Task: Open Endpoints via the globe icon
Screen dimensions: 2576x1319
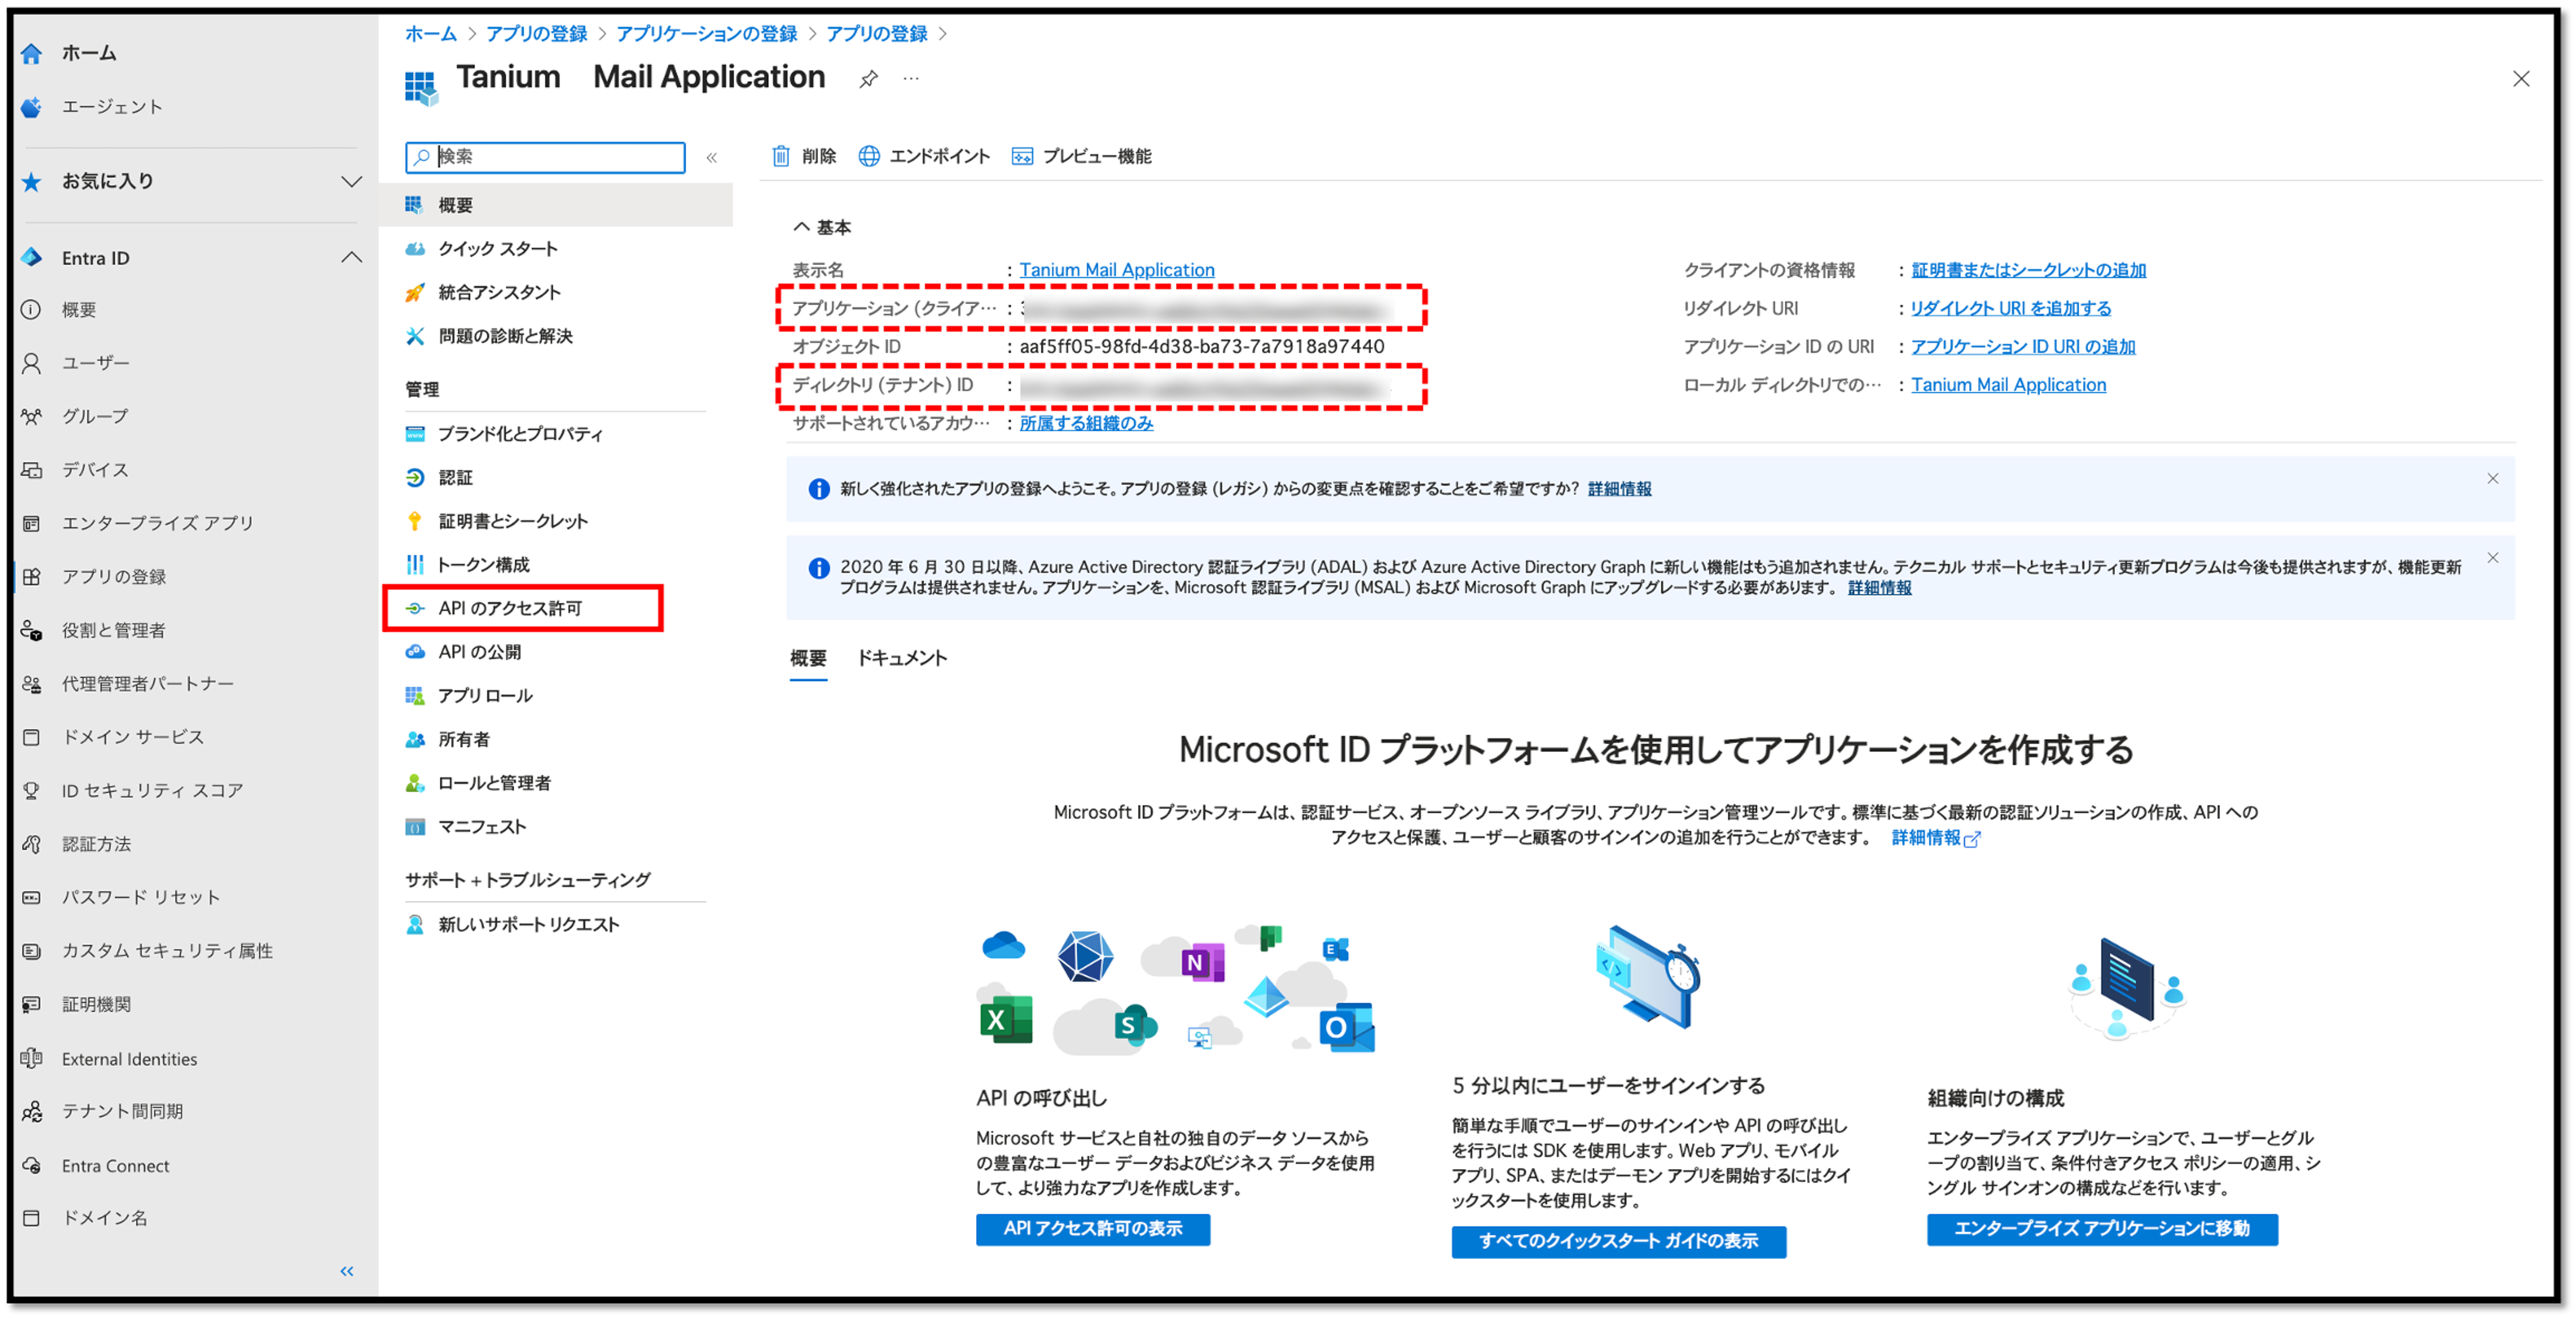Action: [x=869, y=156]
